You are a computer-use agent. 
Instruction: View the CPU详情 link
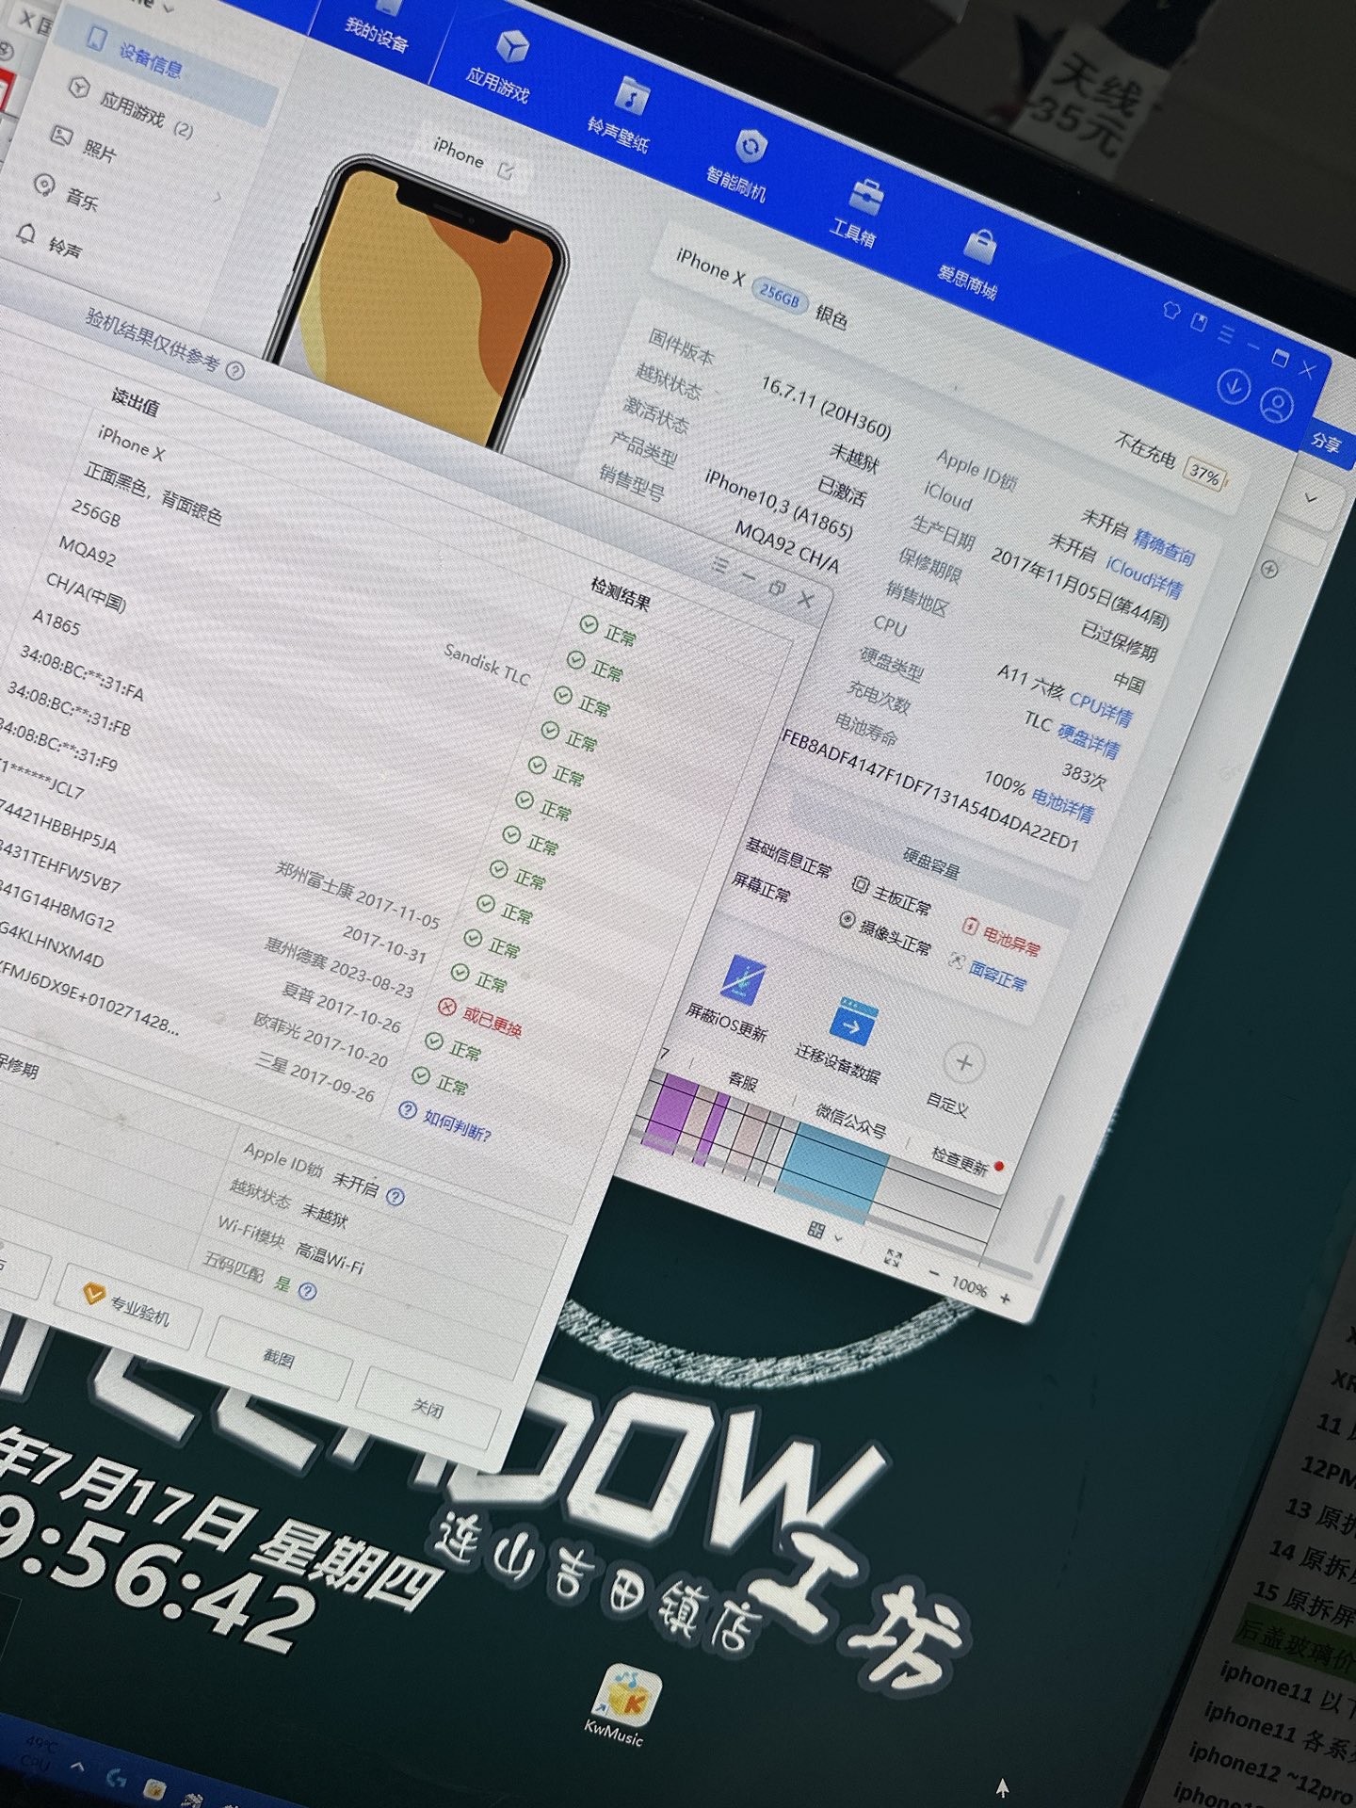point(1100,708)
